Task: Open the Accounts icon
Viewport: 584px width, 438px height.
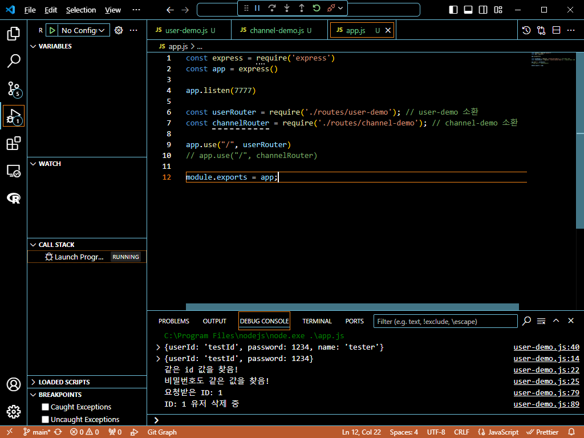Action: click(x=14, y=384)
